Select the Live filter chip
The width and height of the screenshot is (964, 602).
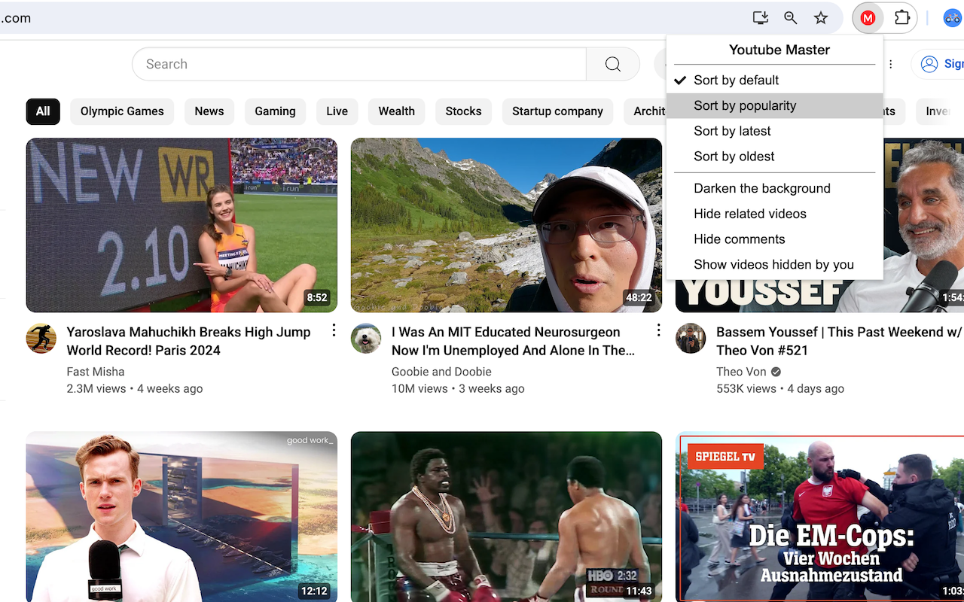point(337,111)
